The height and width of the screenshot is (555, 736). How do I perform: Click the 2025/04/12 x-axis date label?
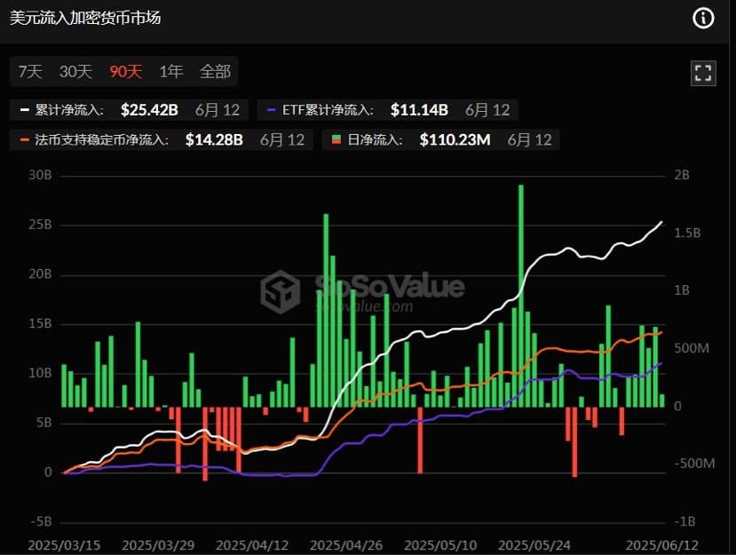[252, 545]
